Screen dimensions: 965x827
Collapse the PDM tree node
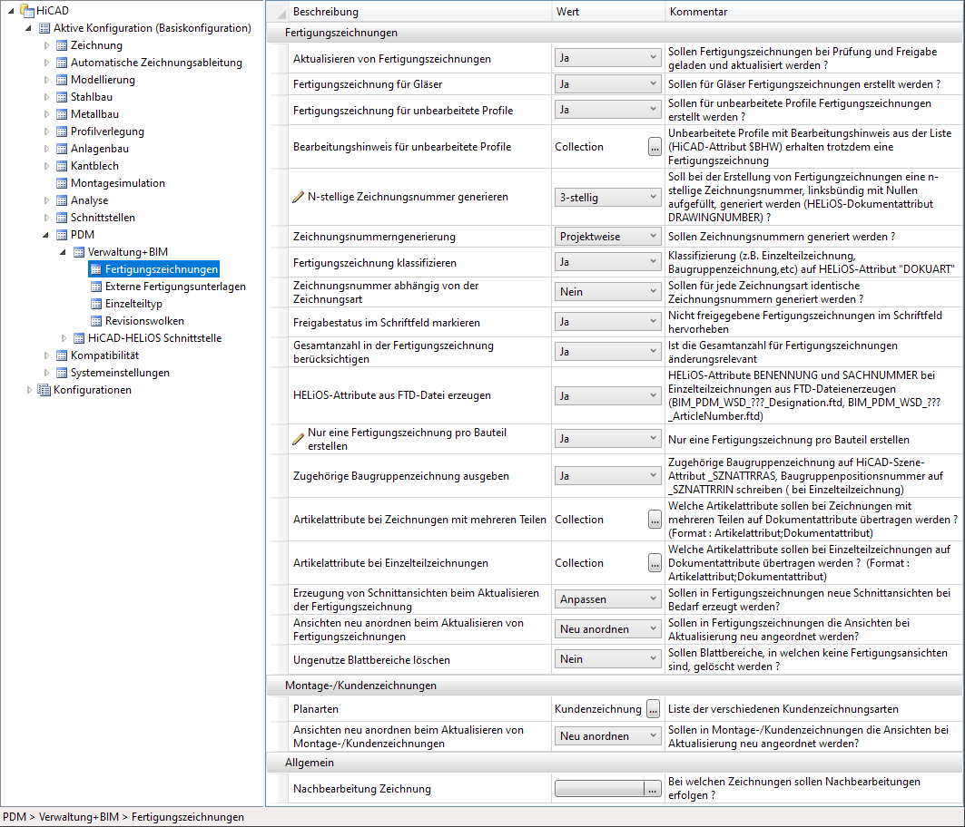point(45,234)
